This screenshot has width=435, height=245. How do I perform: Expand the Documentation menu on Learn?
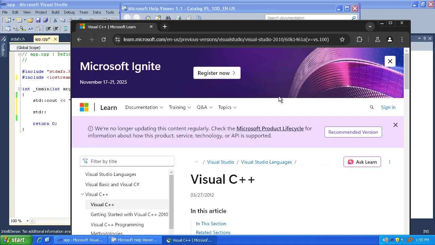pyautogui.click(x=144, y=107)
